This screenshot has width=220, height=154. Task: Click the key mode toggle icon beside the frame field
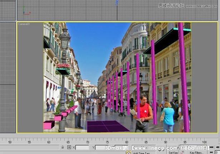[211, 153]
